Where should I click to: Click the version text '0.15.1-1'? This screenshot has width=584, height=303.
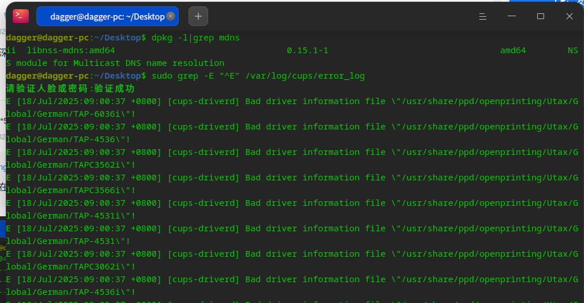click(x=308, y=50)
